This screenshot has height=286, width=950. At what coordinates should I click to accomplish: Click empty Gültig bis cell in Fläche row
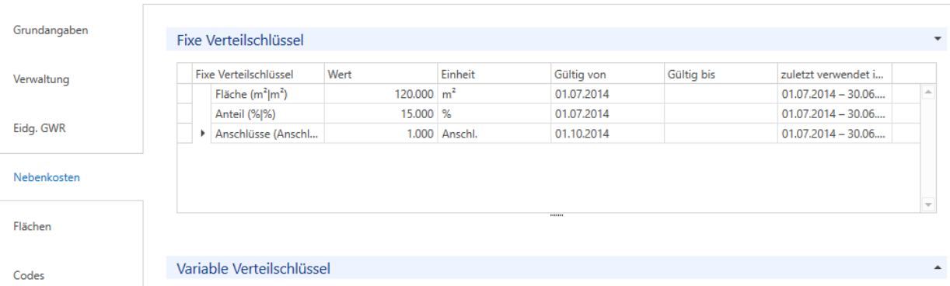[720, 94]
